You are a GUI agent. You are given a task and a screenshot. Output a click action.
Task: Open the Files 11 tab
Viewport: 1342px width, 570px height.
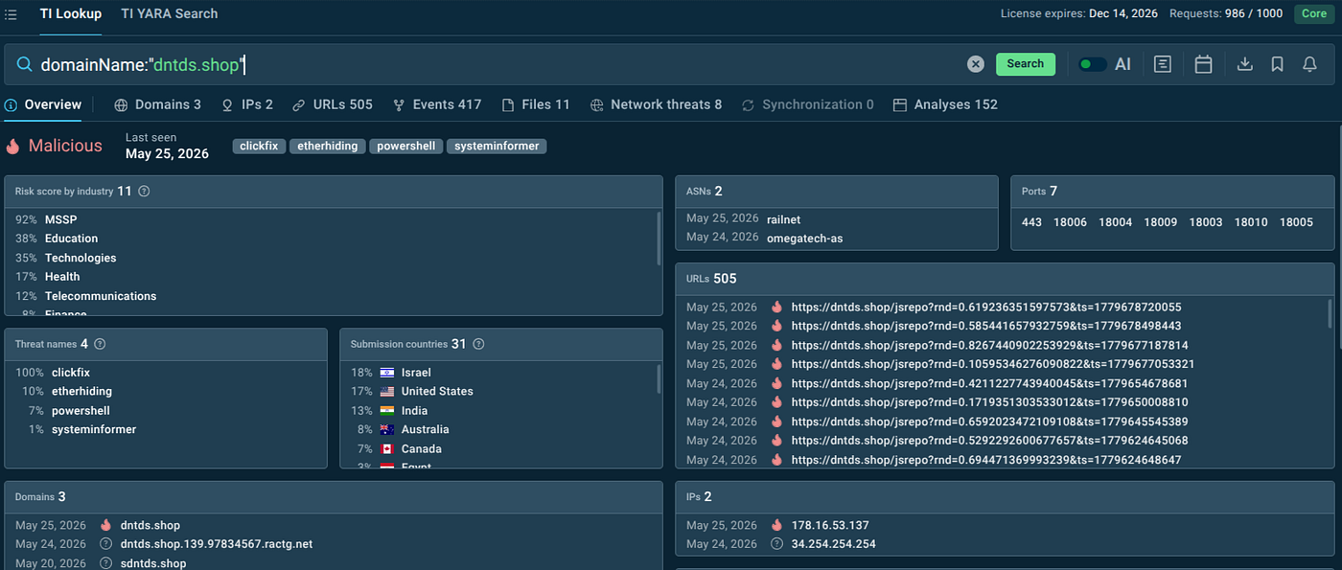coord(535,104)
